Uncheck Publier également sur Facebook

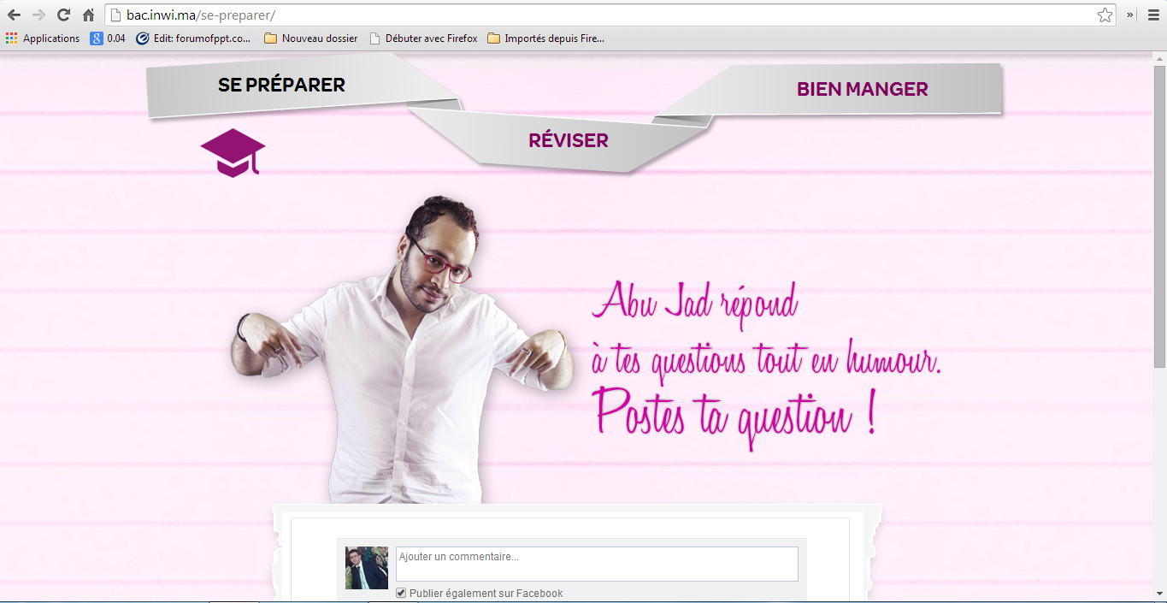coord(401,594)
